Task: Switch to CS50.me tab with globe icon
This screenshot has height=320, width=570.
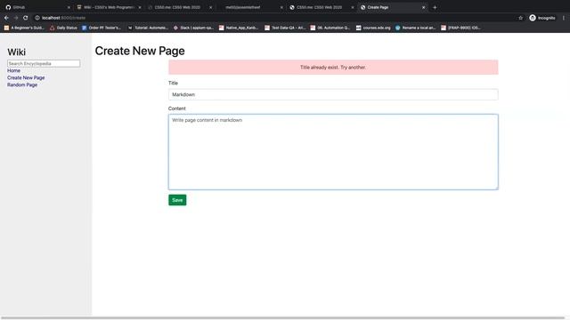Action: tap(322, 7)
